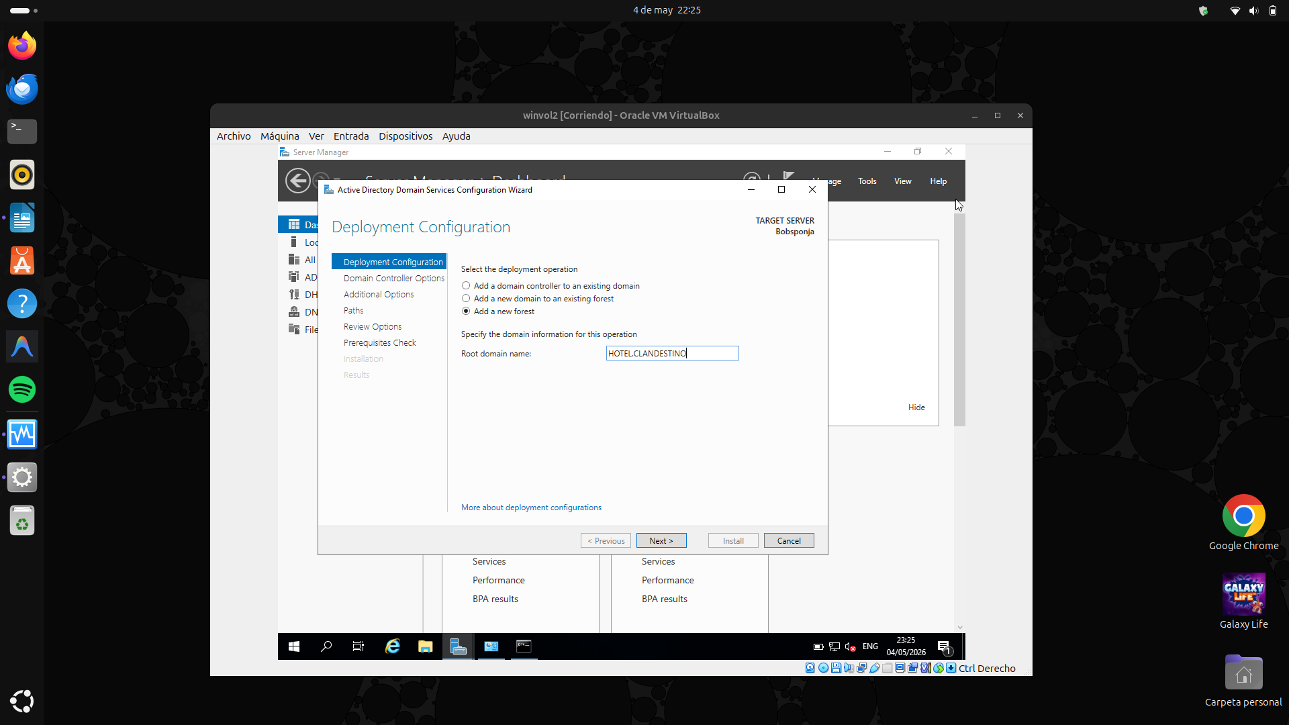The width and height of the screenshot is (1289, 725).
Task: Open Thunderbird from Ubuntu dock
Action: point(22,89)
